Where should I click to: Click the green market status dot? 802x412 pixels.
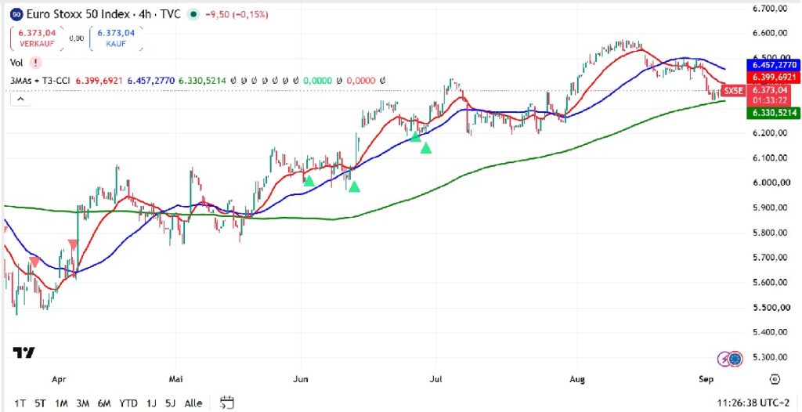click(193, 14)
